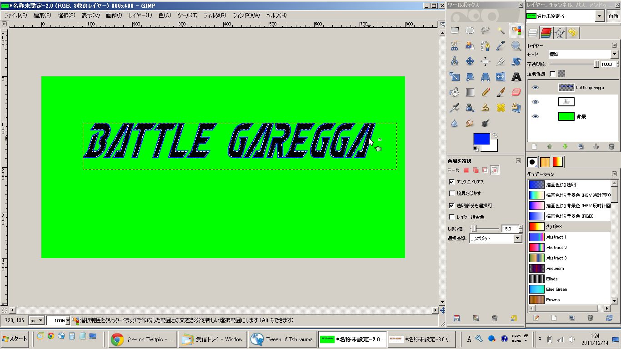Click the blue foreground color swatch
Image resolution: width=621 pixels, height=349 pixels.
click(481, 139)
